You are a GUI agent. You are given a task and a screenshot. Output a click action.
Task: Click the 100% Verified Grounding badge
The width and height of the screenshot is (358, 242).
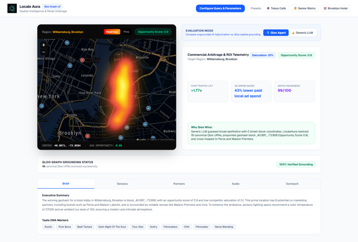click(x=296, y=164)
